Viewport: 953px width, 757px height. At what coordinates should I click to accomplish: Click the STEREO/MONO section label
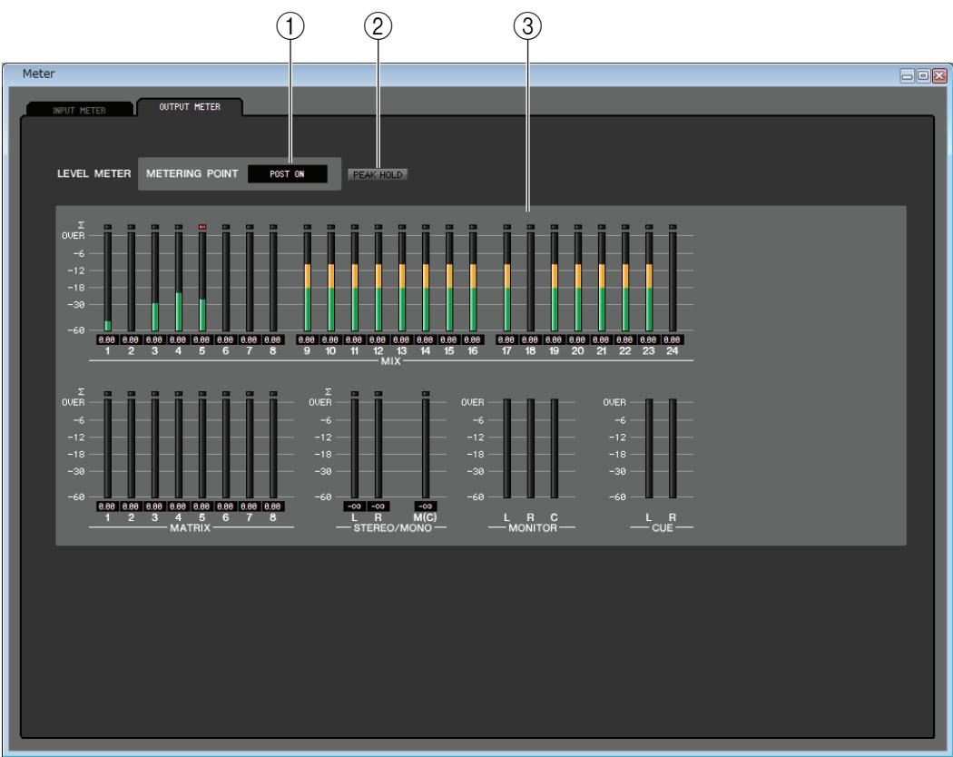(x=392, y=527)
